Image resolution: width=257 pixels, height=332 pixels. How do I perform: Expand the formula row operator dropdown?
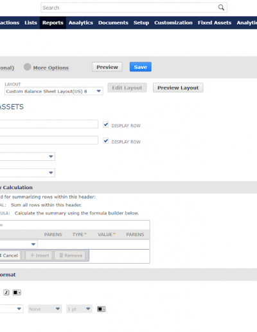point(18,244)
